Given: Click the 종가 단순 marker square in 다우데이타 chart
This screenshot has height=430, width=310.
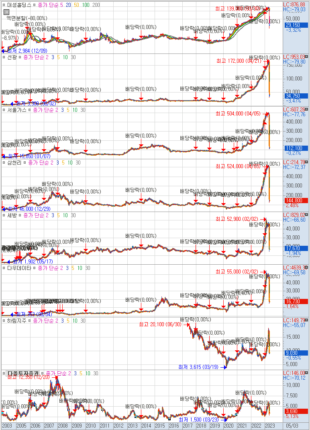Looking at the screenshot, I should tap(34, 268).
